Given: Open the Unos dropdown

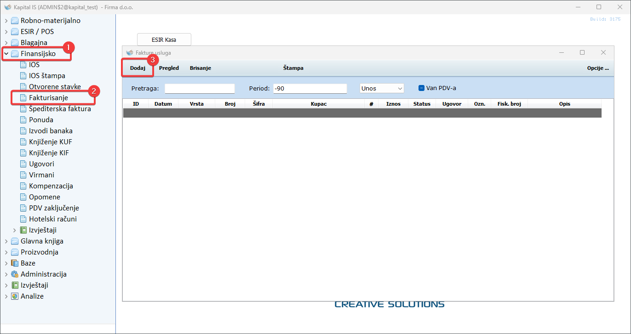Looking at the screenshot, I should [382, 88].
